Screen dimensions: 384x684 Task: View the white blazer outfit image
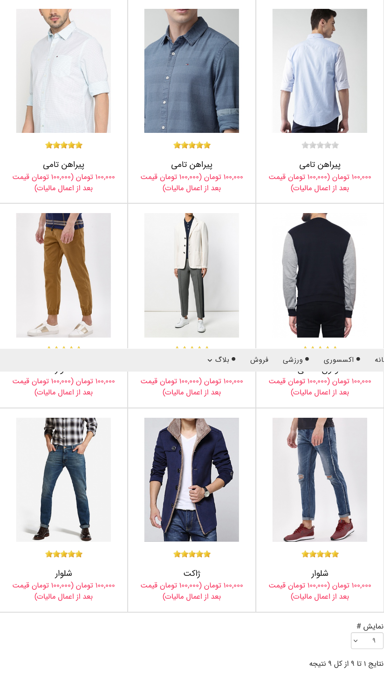pos(192,275)
